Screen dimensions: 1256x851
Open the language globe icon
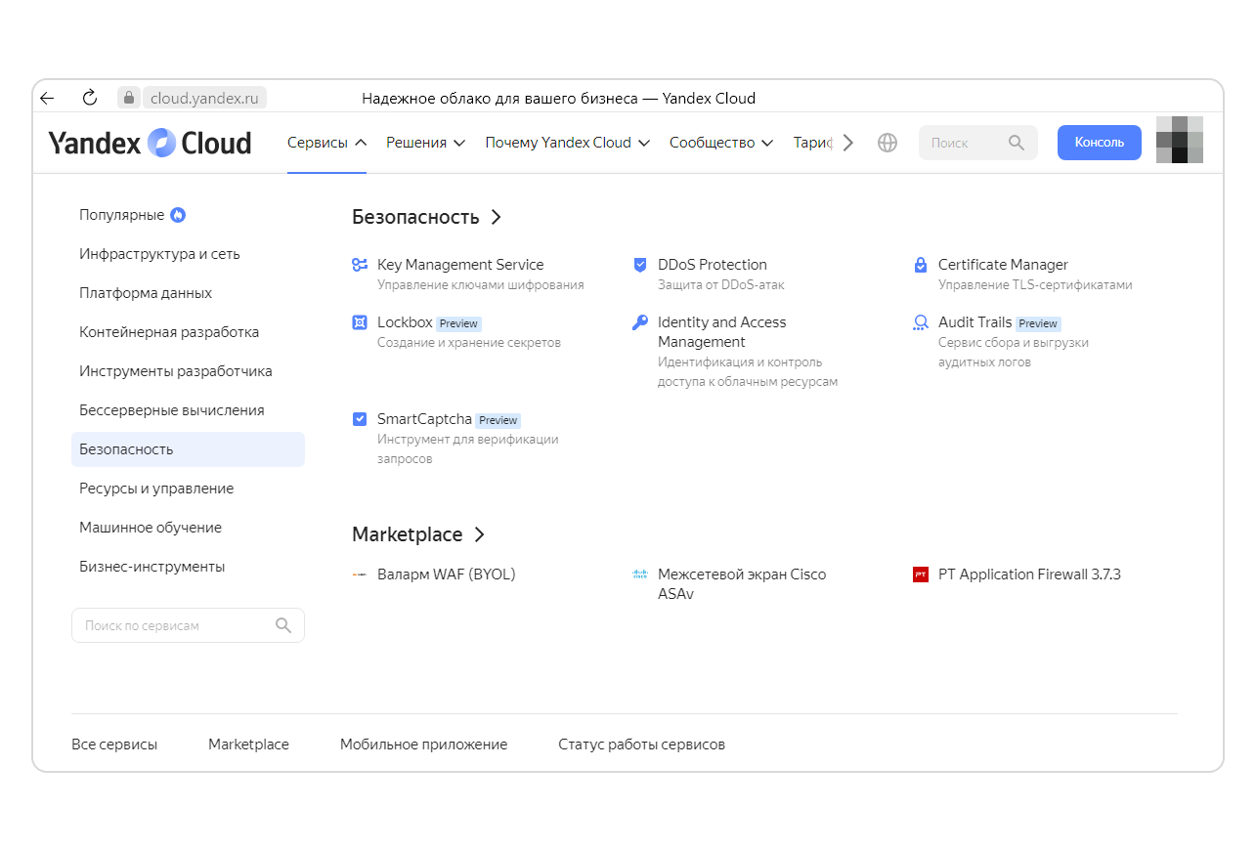point(888,143)
